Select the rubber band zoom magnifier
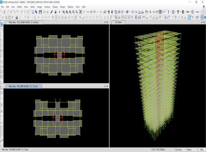Viewport: 206px width, 152px height. 64,12
